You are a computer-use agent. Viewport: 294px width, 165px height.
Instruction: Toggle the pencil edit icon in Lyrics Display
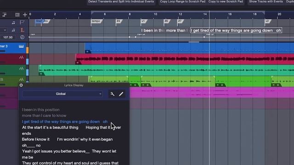[x=121, y=94]
